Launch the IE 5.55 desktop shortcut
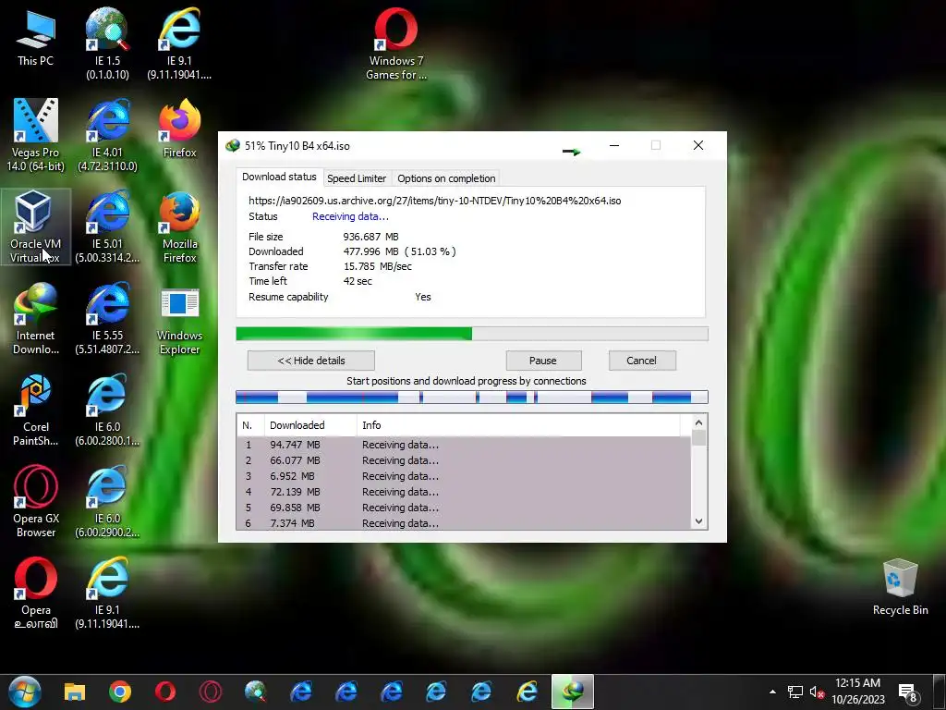 pos(107,319)
